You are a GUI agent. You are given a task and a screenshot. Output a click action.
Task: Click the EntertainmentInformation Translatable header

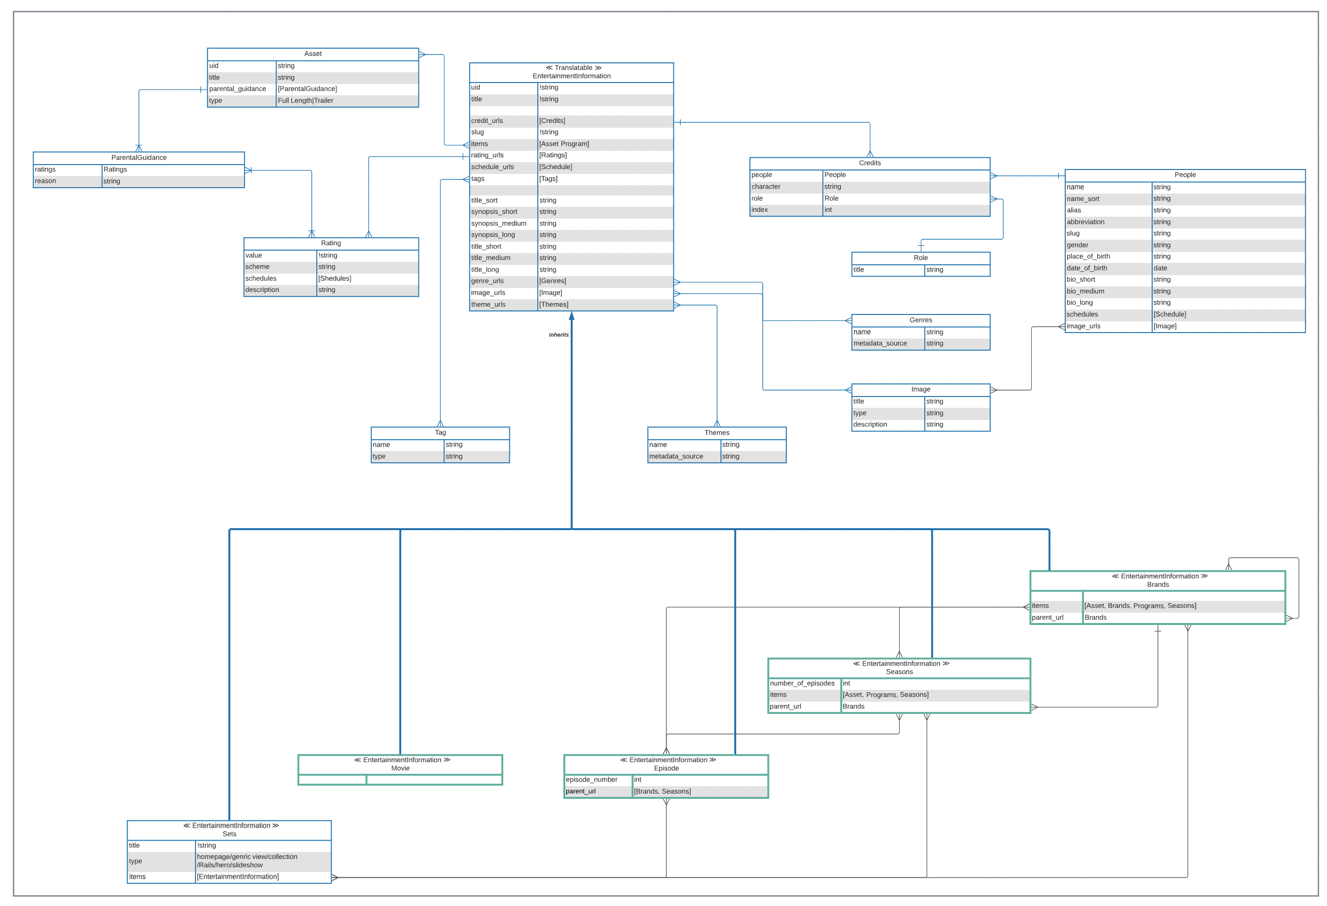[x=571, y=72]
